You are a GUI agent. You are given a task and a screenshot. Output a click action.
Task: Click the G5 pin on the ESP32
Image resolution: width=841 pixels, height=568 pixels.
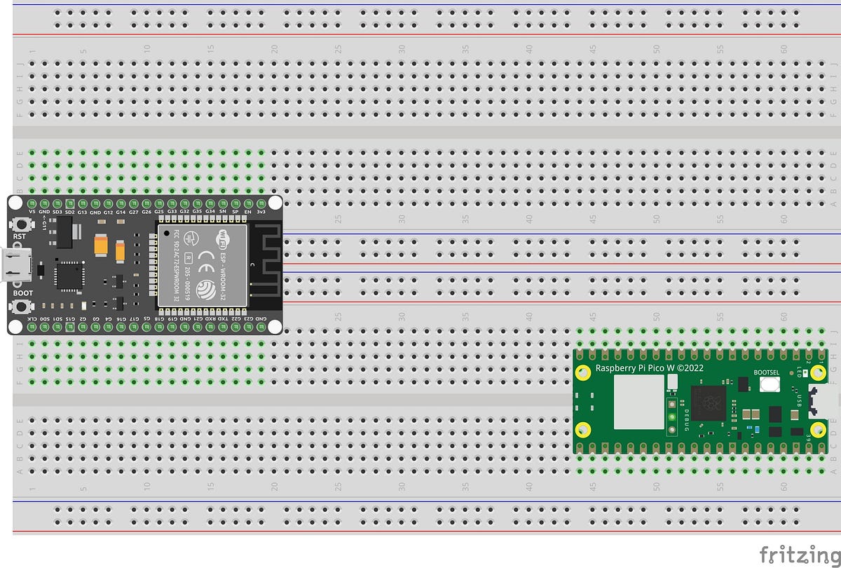tap(146, 327)
